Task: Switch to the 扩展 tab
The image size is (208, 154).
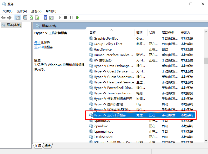Action: point(38,146)
